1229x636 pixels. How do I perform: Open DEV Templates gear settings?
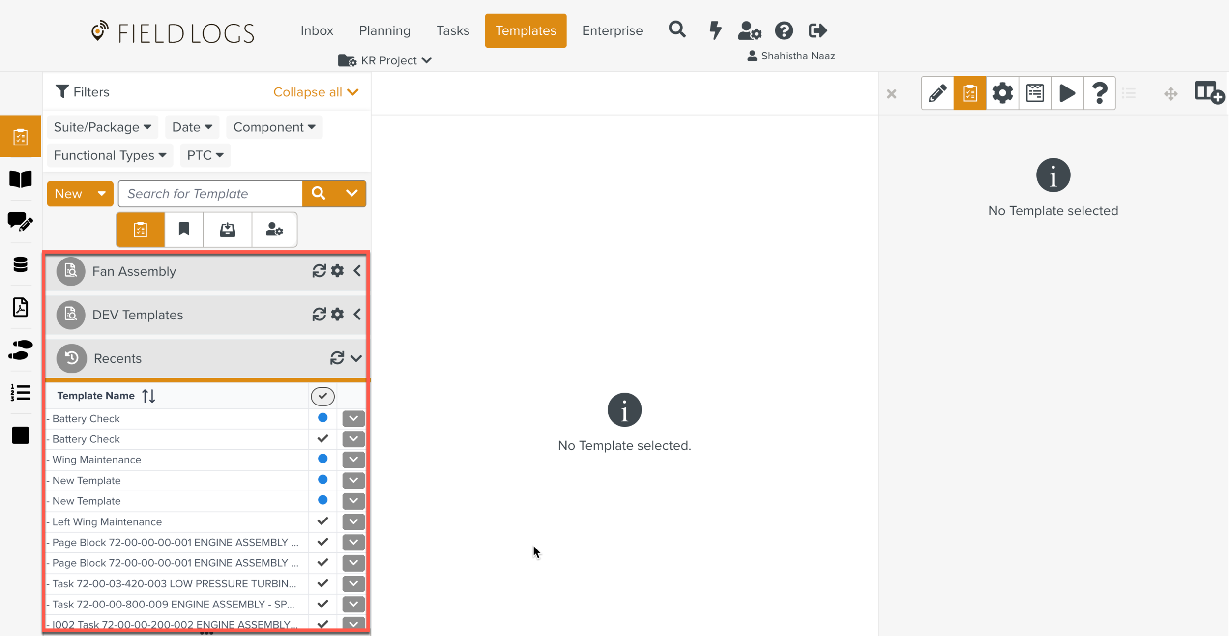[337, 314]
